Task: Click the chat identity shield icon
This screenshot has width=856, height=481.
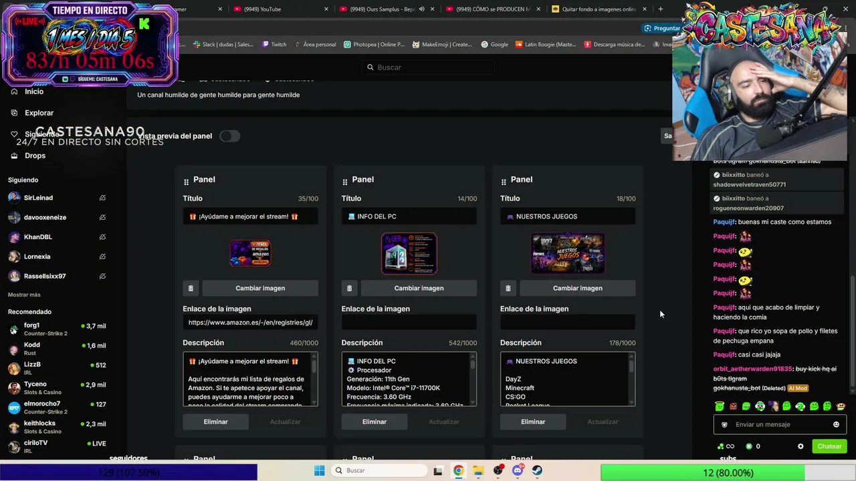Action: (724, 424)
